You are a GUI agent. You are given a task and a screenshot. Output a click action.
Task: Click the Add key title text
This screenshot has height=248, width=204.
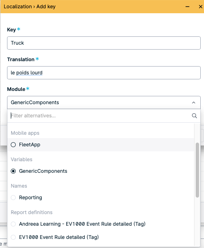click(46, 7)
